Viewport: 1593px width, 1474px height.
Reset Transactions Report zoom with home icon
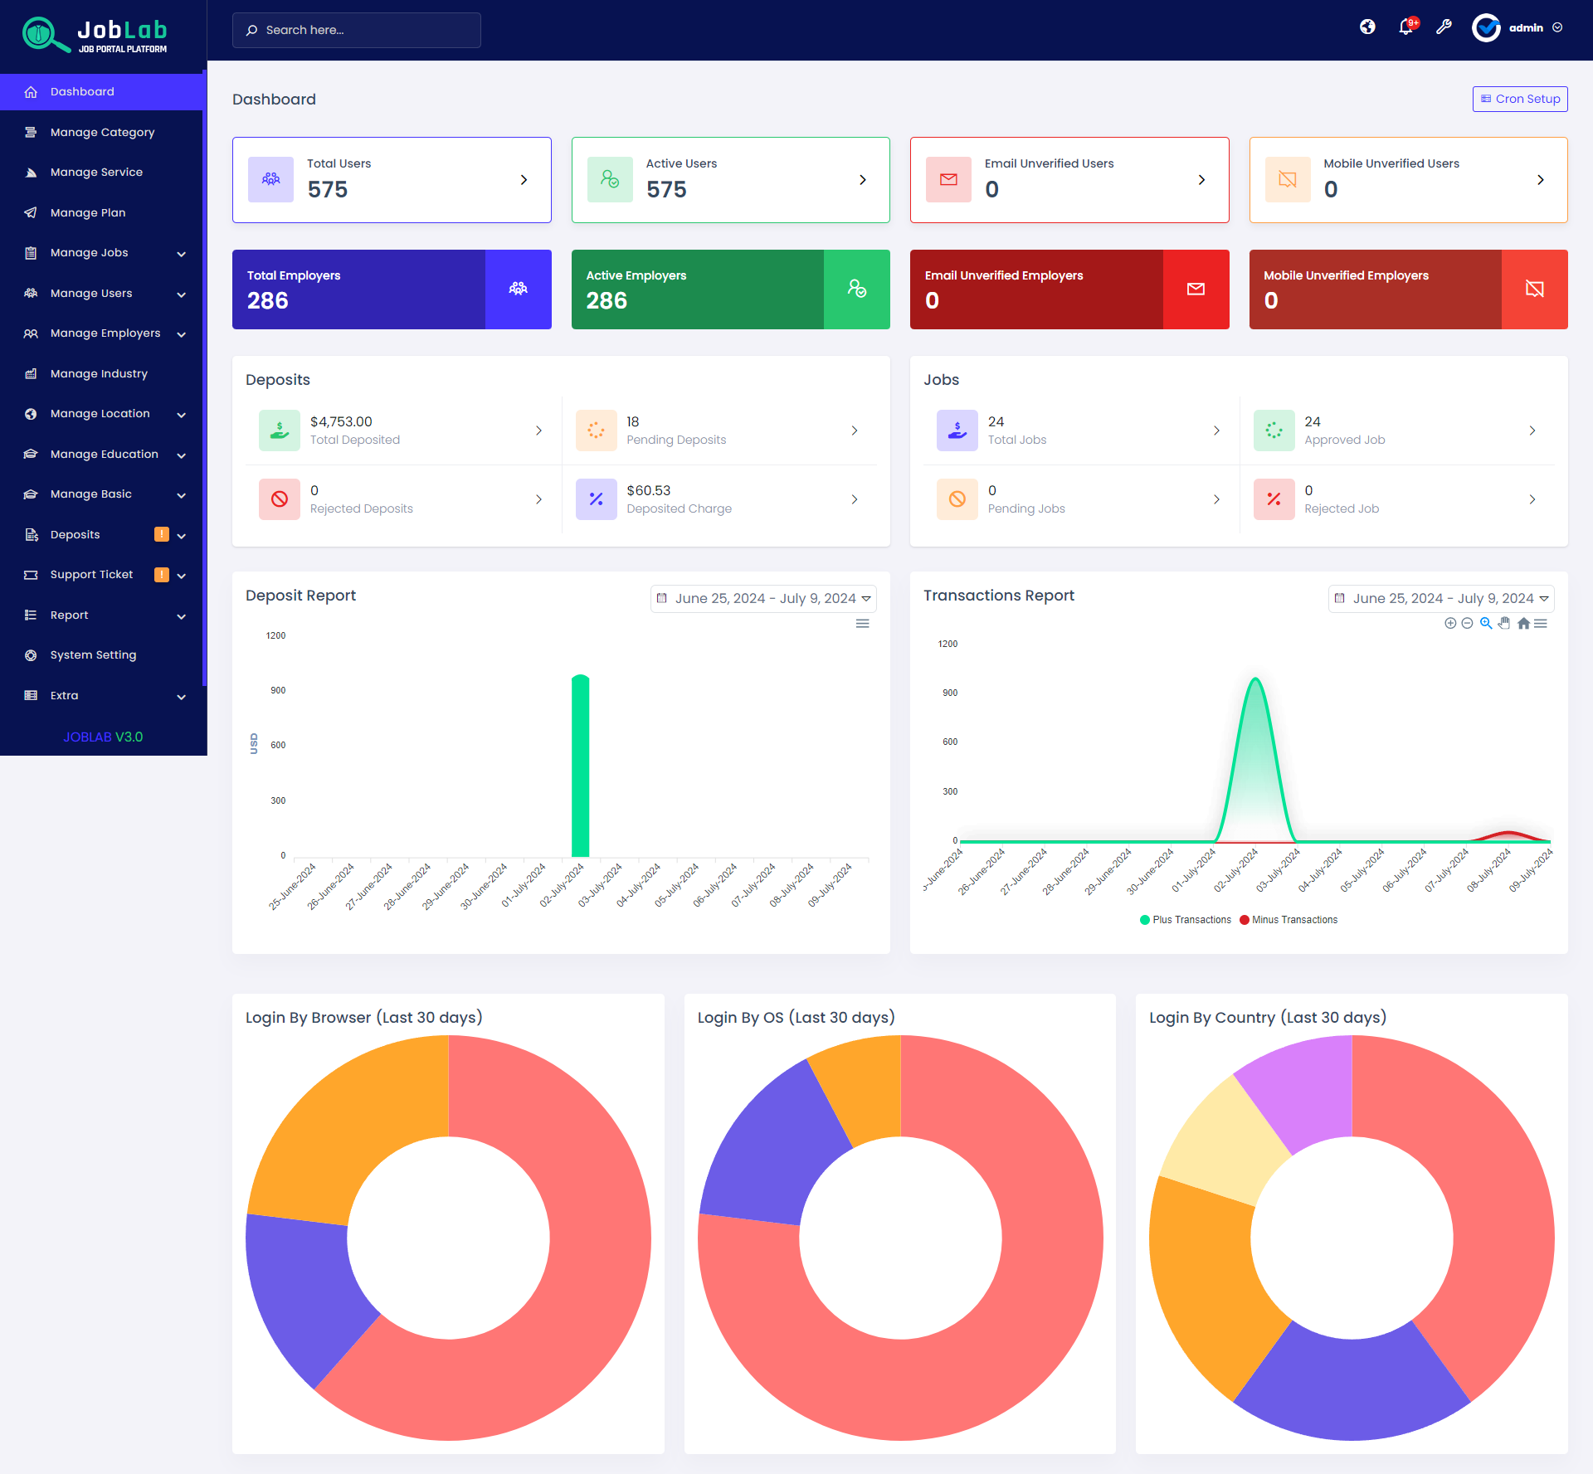tap(1523, 624)
